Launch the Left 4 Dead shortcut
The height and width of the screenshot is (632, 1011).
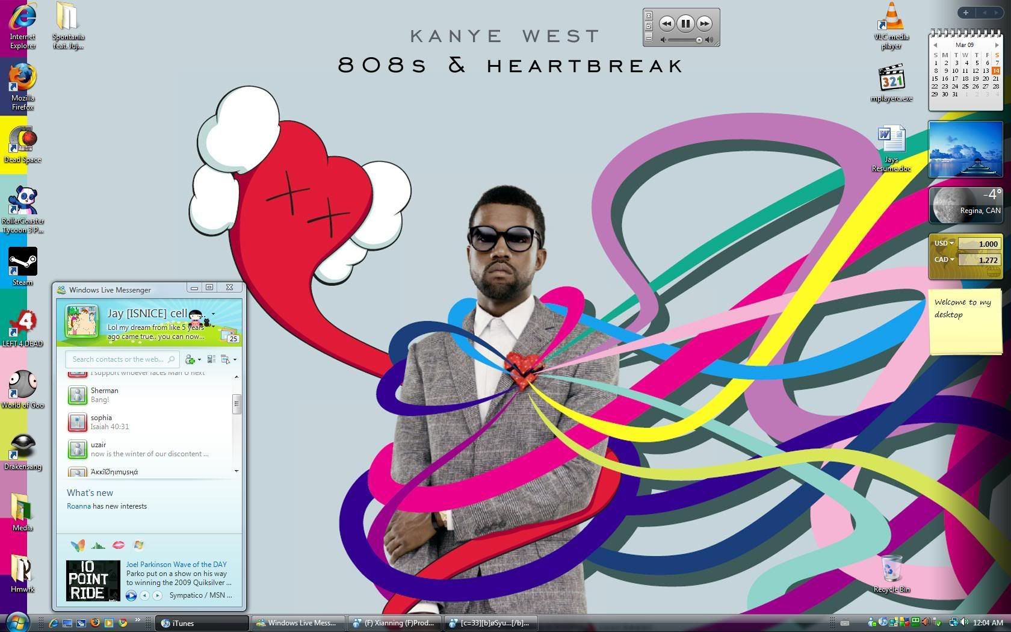[x=23, y=329]
